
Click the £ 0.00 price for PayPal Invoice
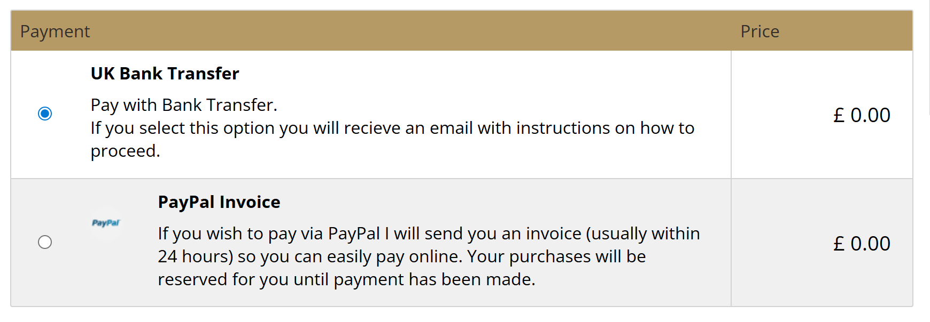(862, 244)
